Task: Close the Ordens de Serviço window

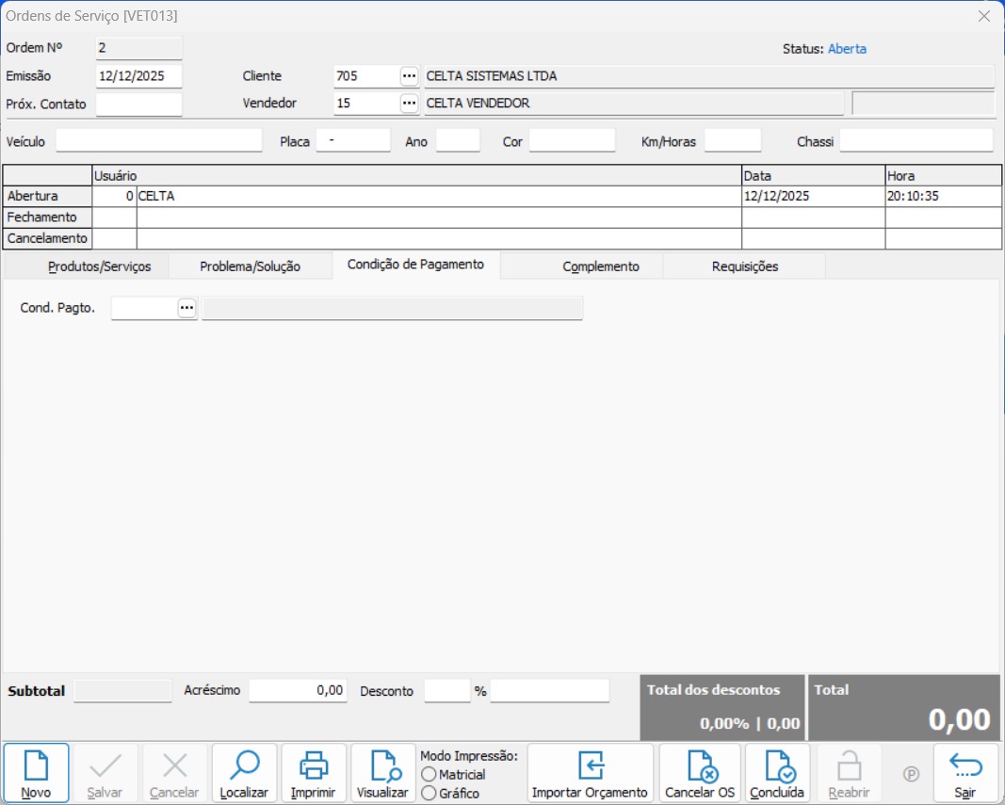Action: click(x=983, y=16)
